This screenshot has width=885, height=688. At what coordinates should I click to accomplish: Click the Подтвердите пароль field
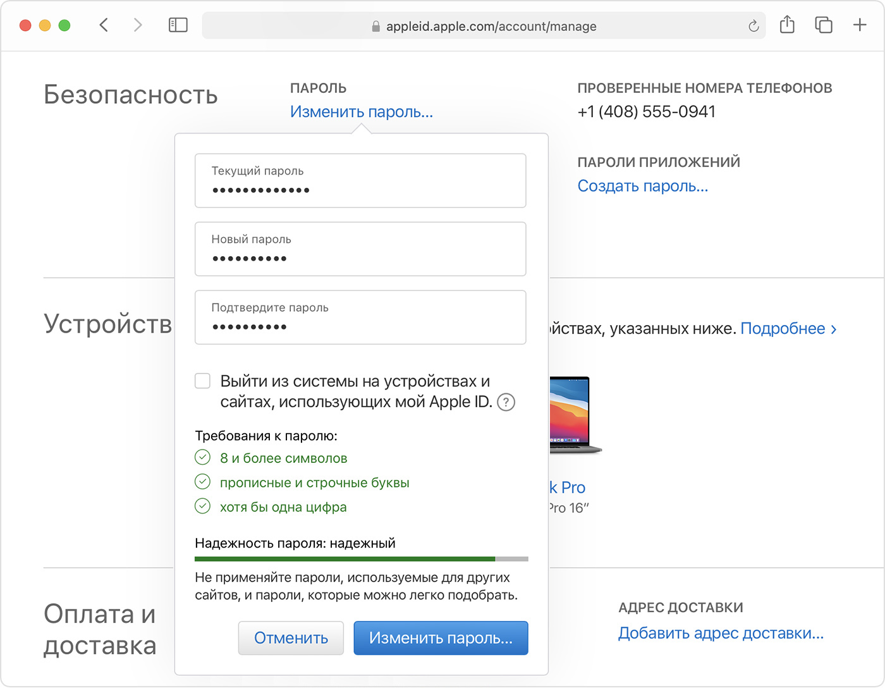click(x=360, y=317)
